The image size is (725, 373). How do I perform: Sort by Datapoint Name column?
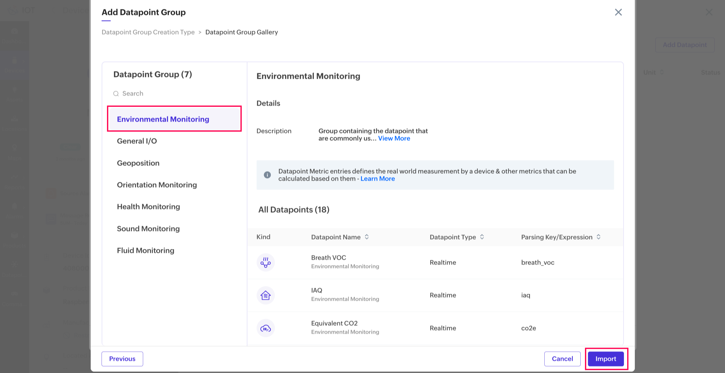pyautogui.click(x=367, y=237)
